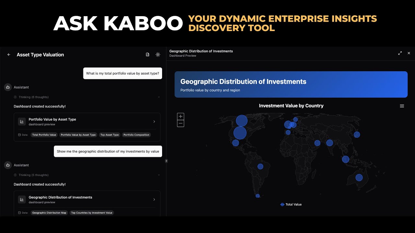The width and height of the screenshot is (415, 233).
Task: Click the chart icon beside Portfolio Value by Asset Type
Action: (x=22, y=122)
